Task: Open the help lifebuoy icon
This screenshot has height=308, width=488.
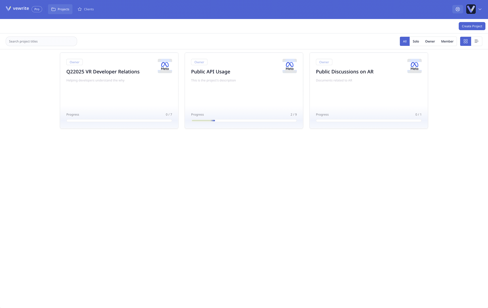Action: (x=457, y=9)
